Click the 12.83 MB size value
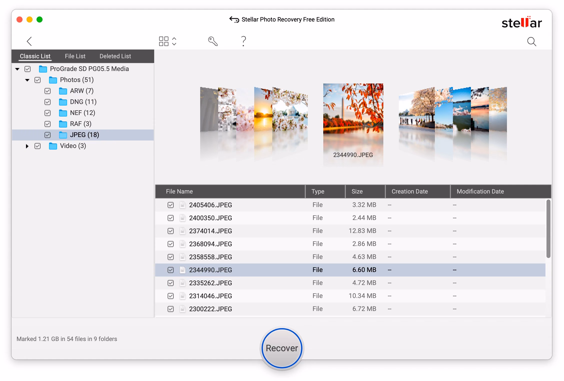The image size is (564, 381). [x=362, y=231]
